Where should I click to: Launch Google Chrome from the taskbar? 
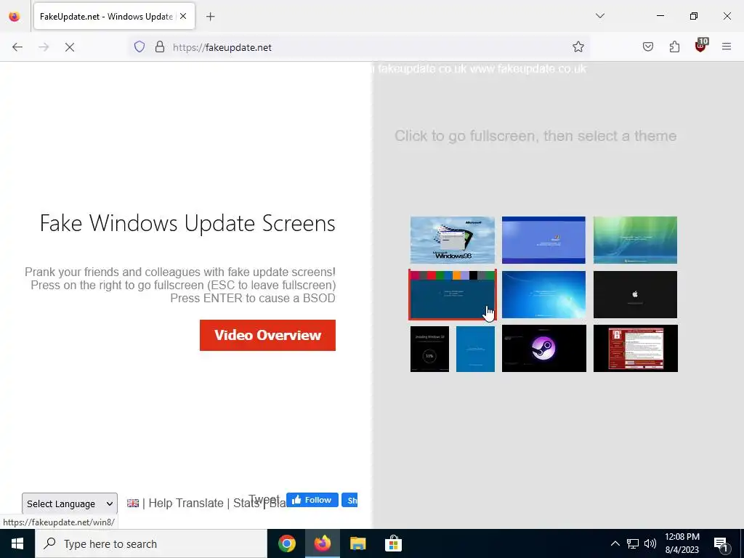tap(287, 543)
